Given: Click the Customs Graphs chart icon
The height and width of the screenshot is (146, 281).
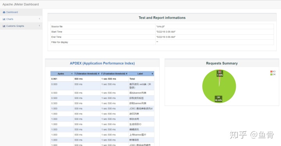Looking at the screenshot, I should point(4,26).
